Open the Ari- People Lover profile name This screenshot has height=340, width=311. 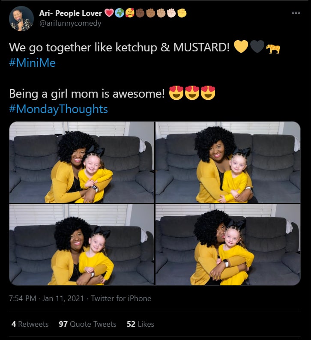[70, 13]
